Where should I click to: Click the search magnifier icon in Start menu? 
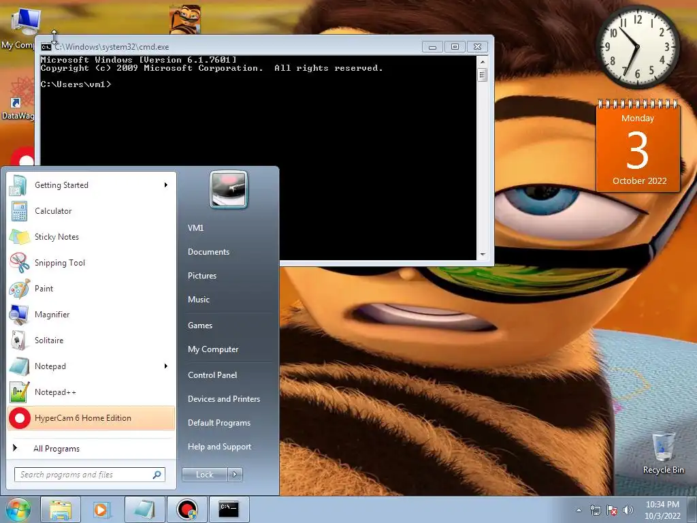point(157,475)
